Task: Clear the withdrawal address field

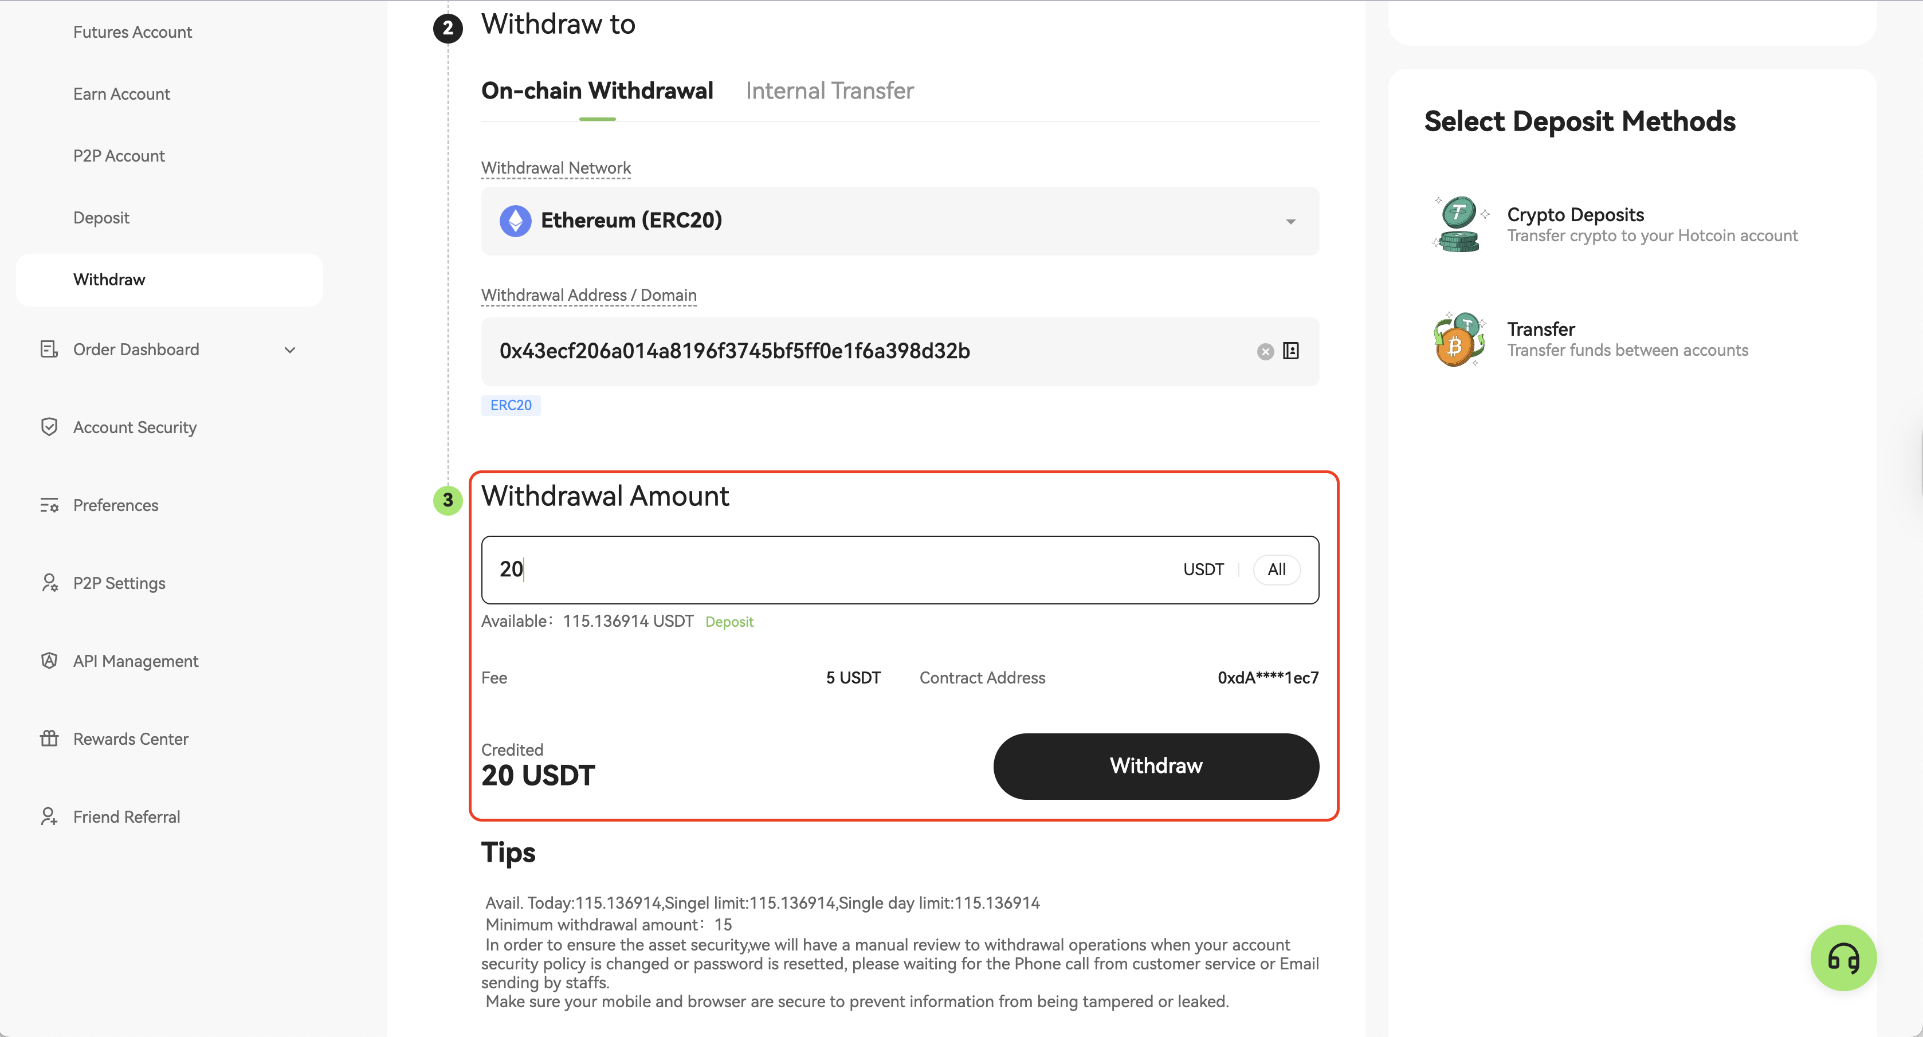Action: click(x=1265, y=352)
